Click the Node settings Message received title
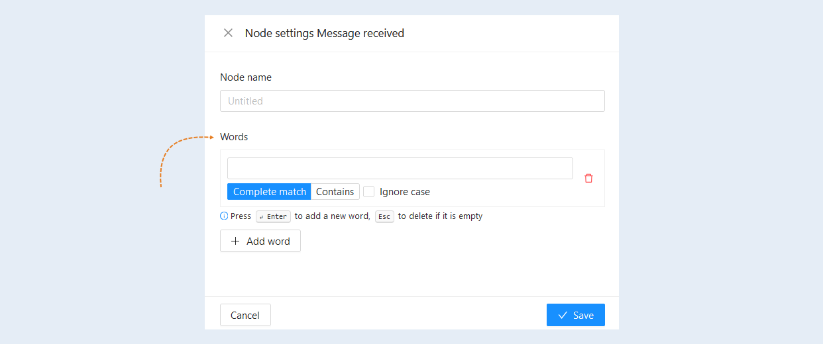Image resolution: width=823 pixels, height=344 pixels. pos(325,33)
